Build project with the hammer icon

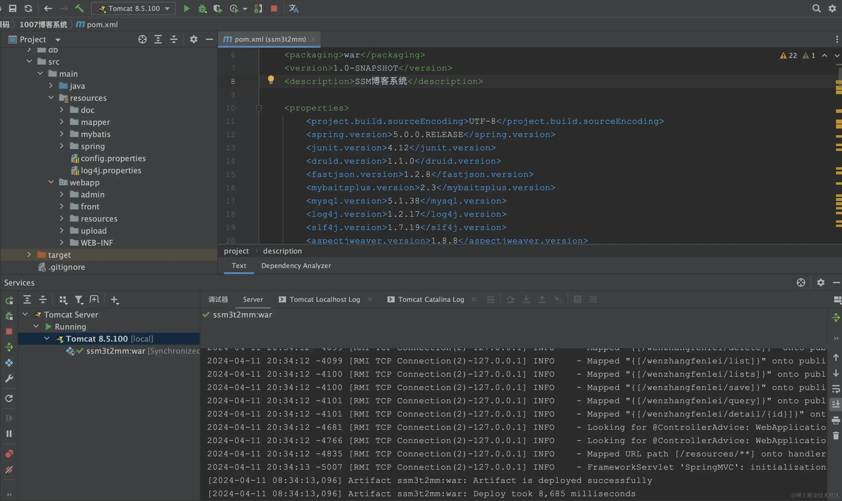(x=79, y=8)
